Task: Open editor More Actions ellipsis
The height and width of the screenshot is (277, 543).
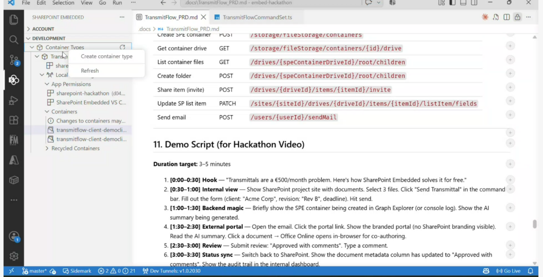Action: tap(528, 17)
